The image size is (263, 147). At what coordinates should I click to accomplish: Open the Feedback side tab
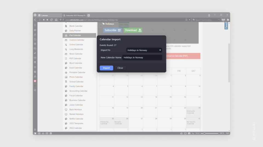tap(226, 26)
